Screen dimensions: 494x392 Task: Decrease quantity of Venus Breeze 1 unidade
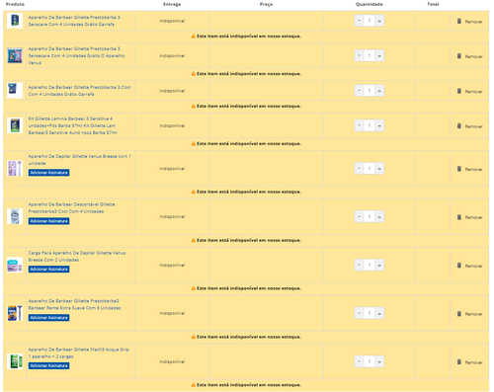359,169
